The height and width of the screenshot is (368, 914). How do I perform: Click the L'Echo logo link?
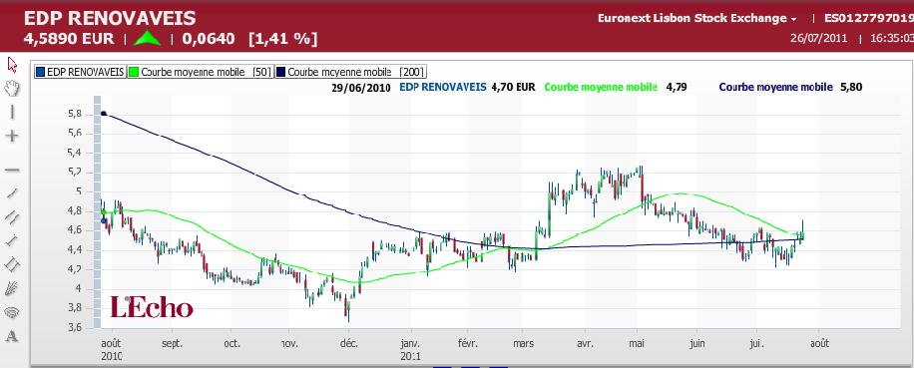152,307
